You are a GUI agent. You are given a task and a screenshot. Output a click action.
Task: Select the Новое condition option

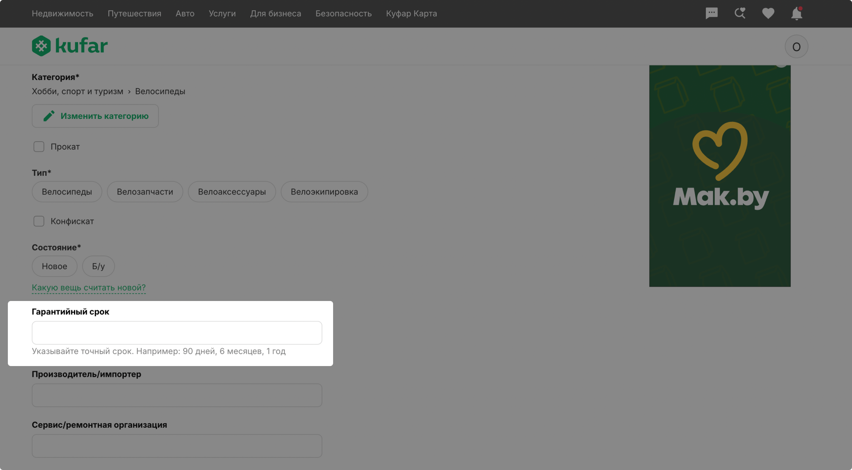[x=55, y=266]
